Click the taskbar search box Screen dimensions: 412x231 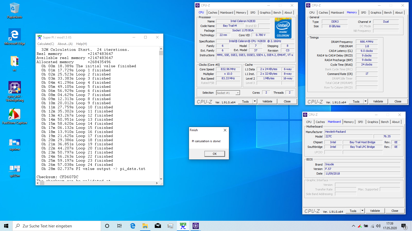point(57,226)
